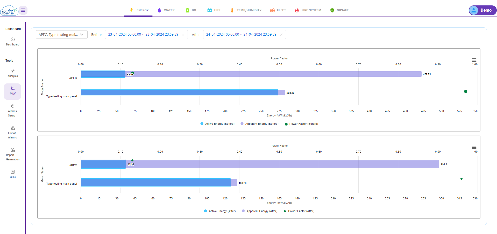Click the DG battery icon
Viewport: 497px width, 234px height.
(x=187, y=10)
